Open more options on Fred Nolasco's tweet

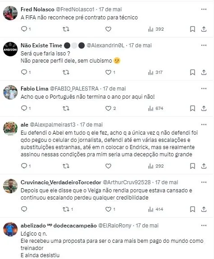point(204,9)
